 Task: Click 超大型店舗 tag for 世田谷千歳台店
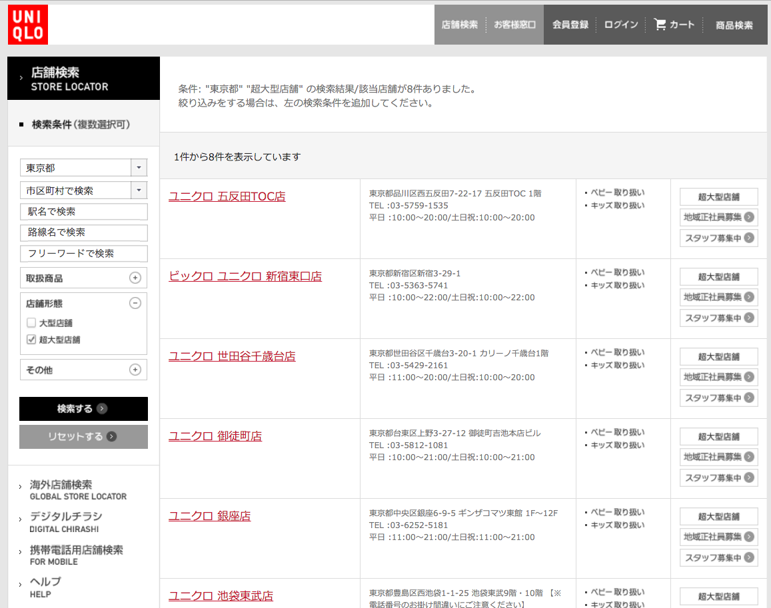coord(719,357)
